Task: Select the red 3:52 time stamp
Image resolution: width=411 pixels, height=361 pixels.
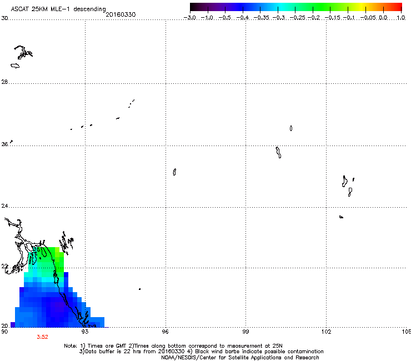Action: (x=42, y=337)
